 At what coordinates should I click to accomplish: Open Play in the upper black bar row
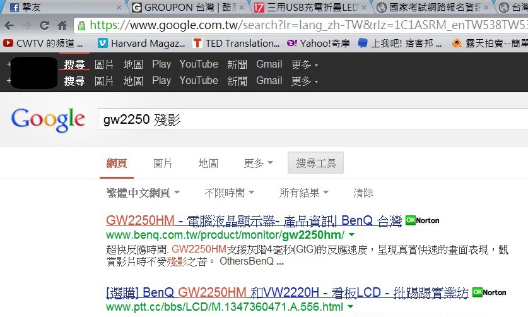pyautogui.click(x=161, y=64)
